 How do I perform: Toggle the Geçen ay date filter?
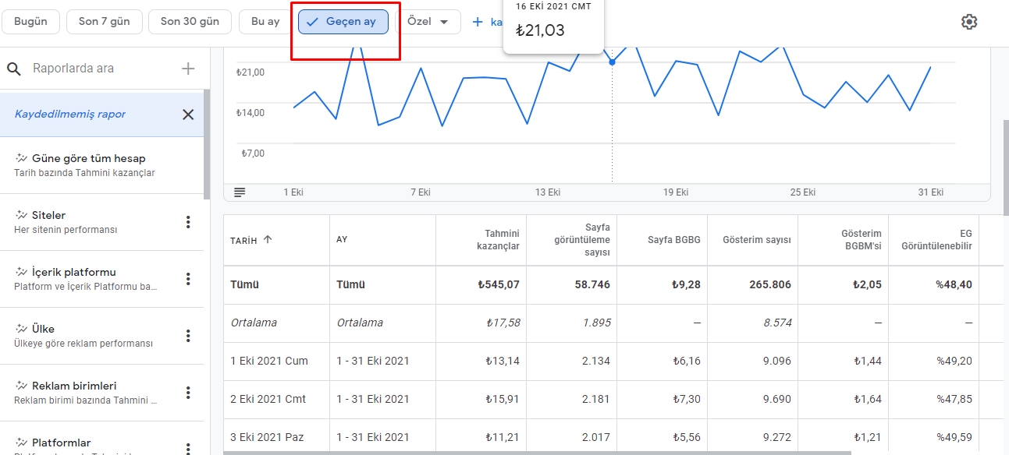pyautogui.click(x=343, y=22)
